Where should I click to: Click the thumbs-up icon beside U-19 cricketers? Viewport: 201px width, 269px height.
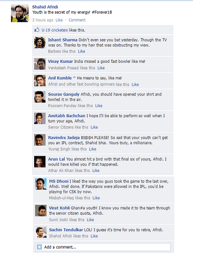point(37,30)
